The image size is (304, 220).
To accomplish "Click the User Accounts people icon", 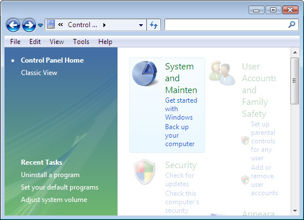I will (x=222, y=73).
